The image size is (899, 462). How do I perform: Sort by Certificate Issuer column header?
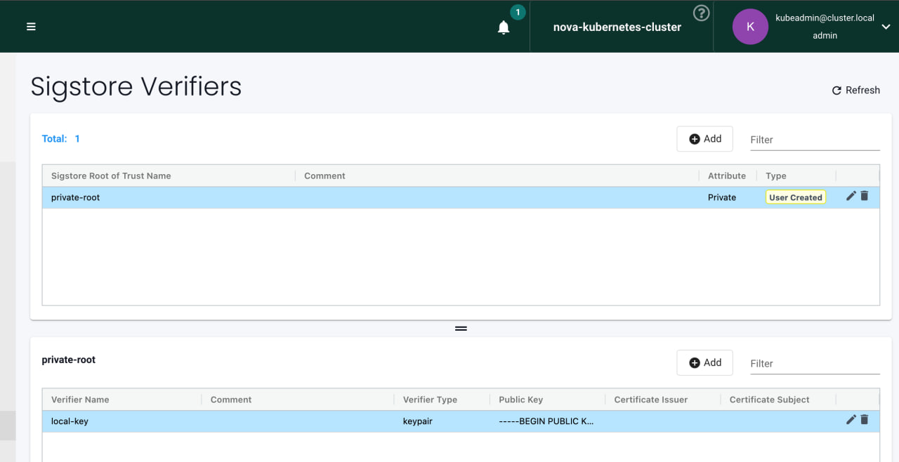coord(651,400)
